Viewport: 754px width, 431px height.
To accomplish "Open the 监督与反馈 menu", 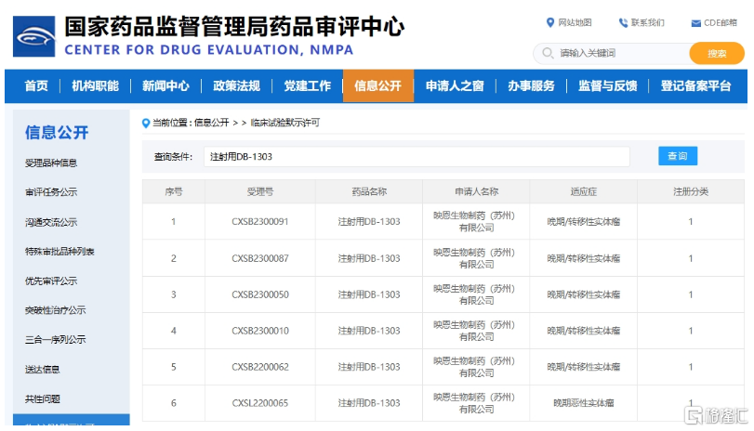I will point(608,86).
